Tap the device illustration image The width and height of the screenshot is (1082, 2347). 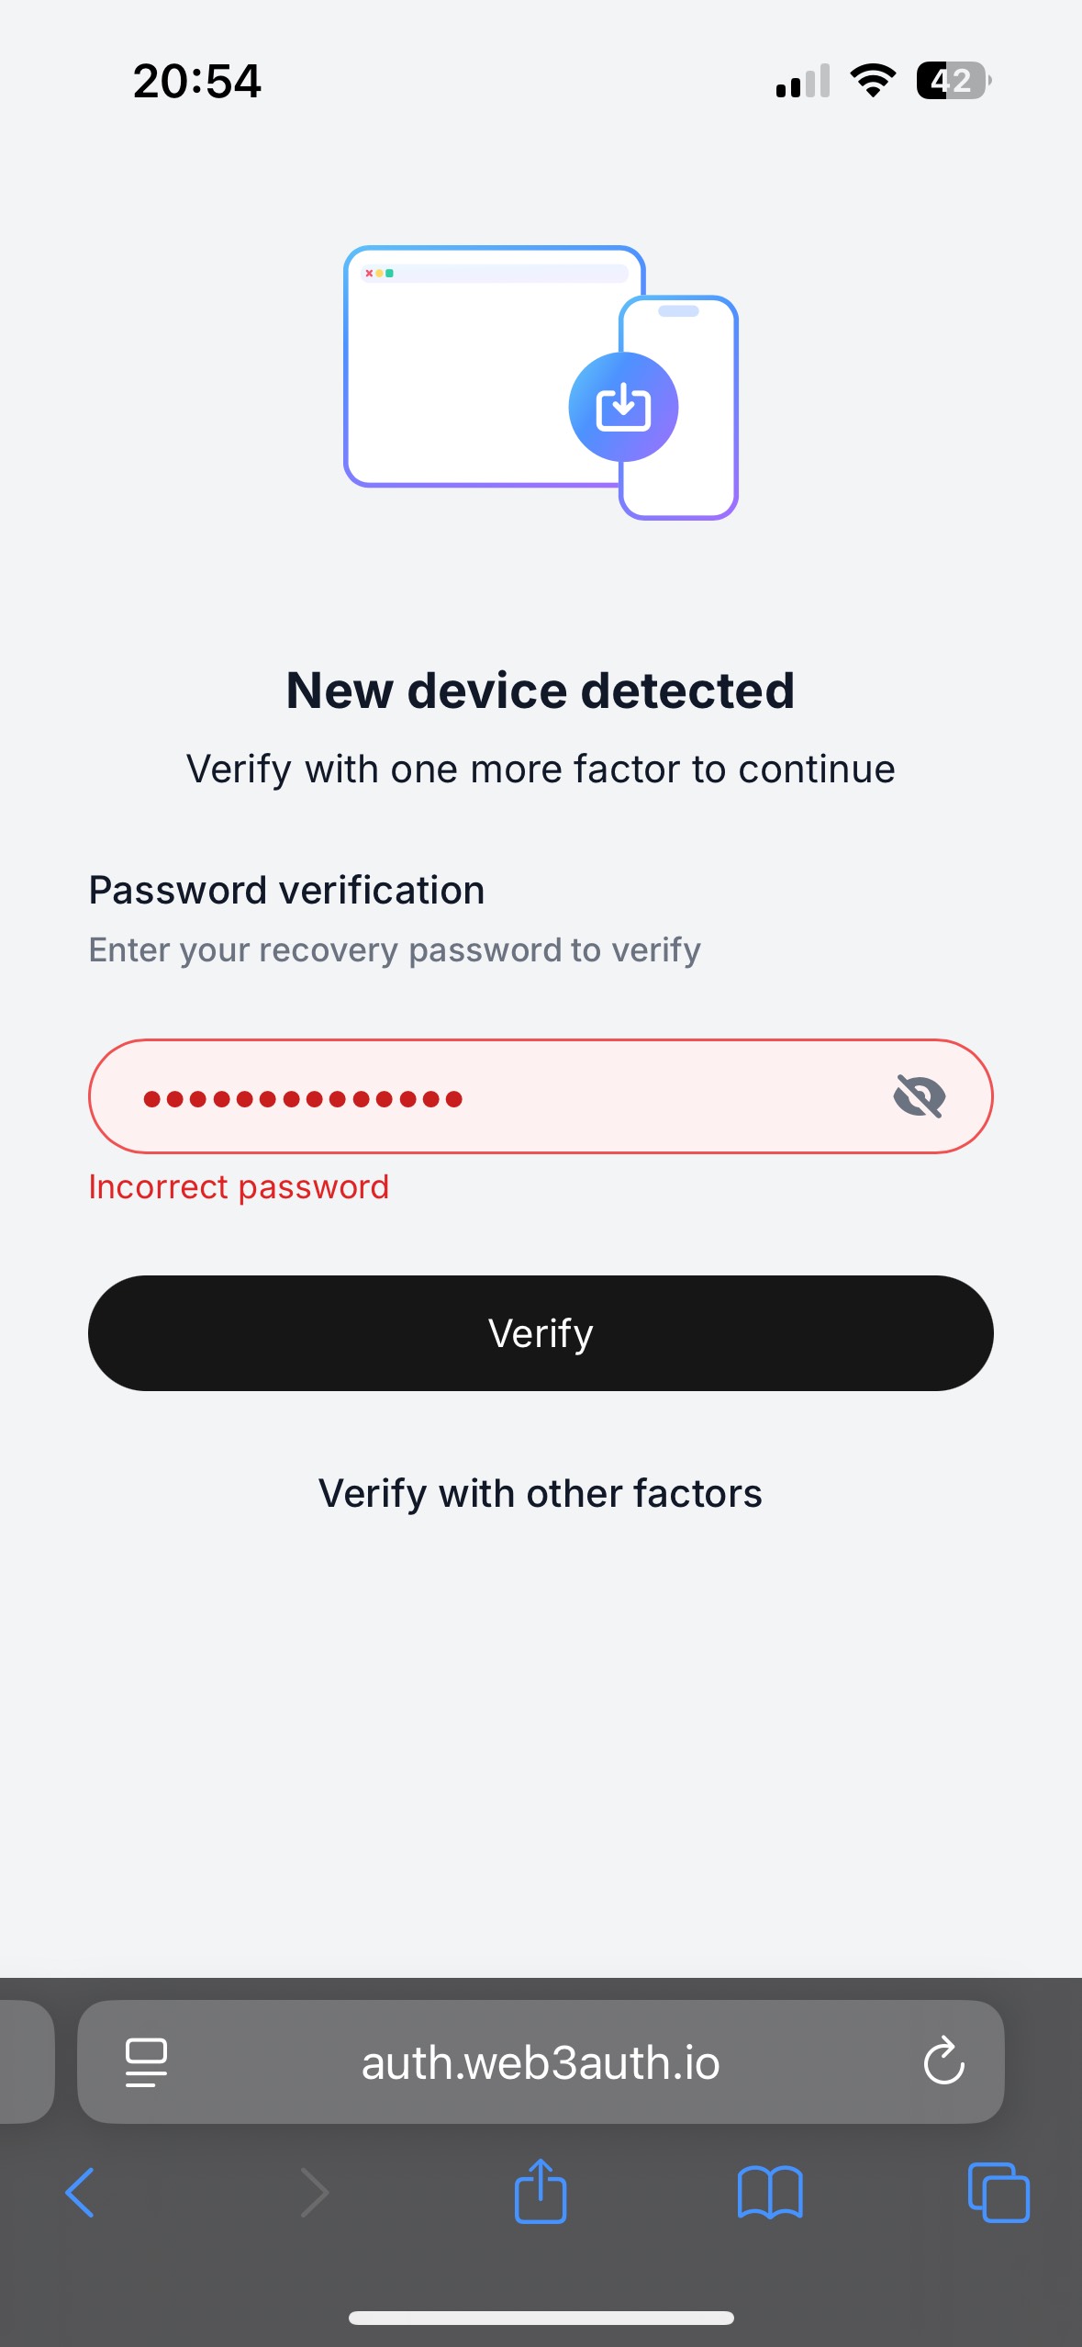pos(541,382)
